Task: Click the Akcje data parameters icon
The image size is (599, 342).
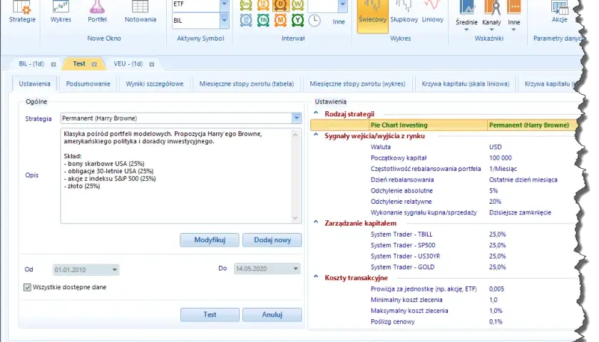Action: pos(559,13)
